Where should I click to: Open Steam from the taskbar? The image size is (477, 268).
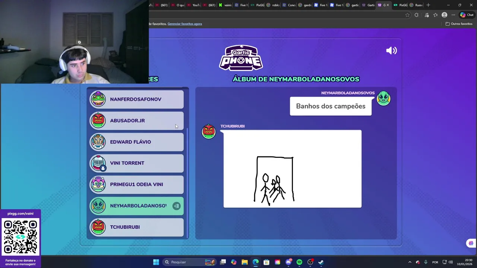pos(321,262)
